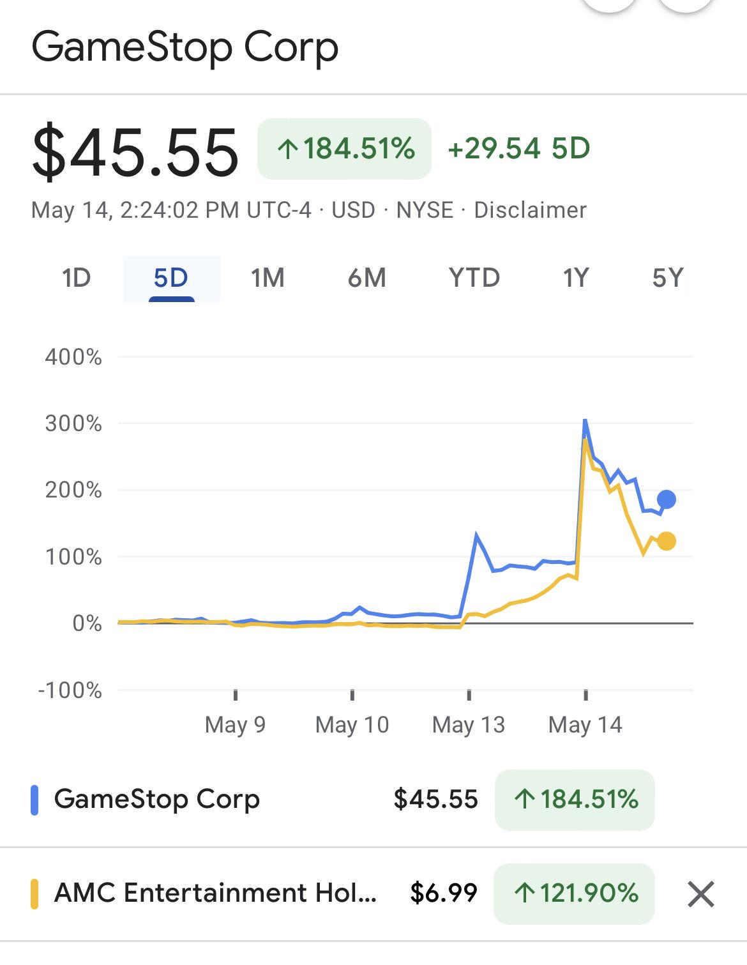Open the Disclaimer link
The width and height of the screenshot is (747, 965).
(530, 210)
